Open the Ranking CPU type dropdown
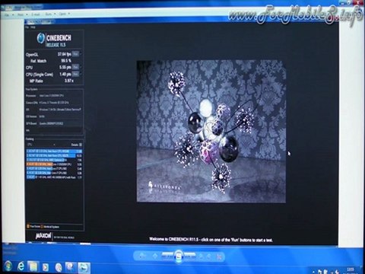 click(41, 145)
